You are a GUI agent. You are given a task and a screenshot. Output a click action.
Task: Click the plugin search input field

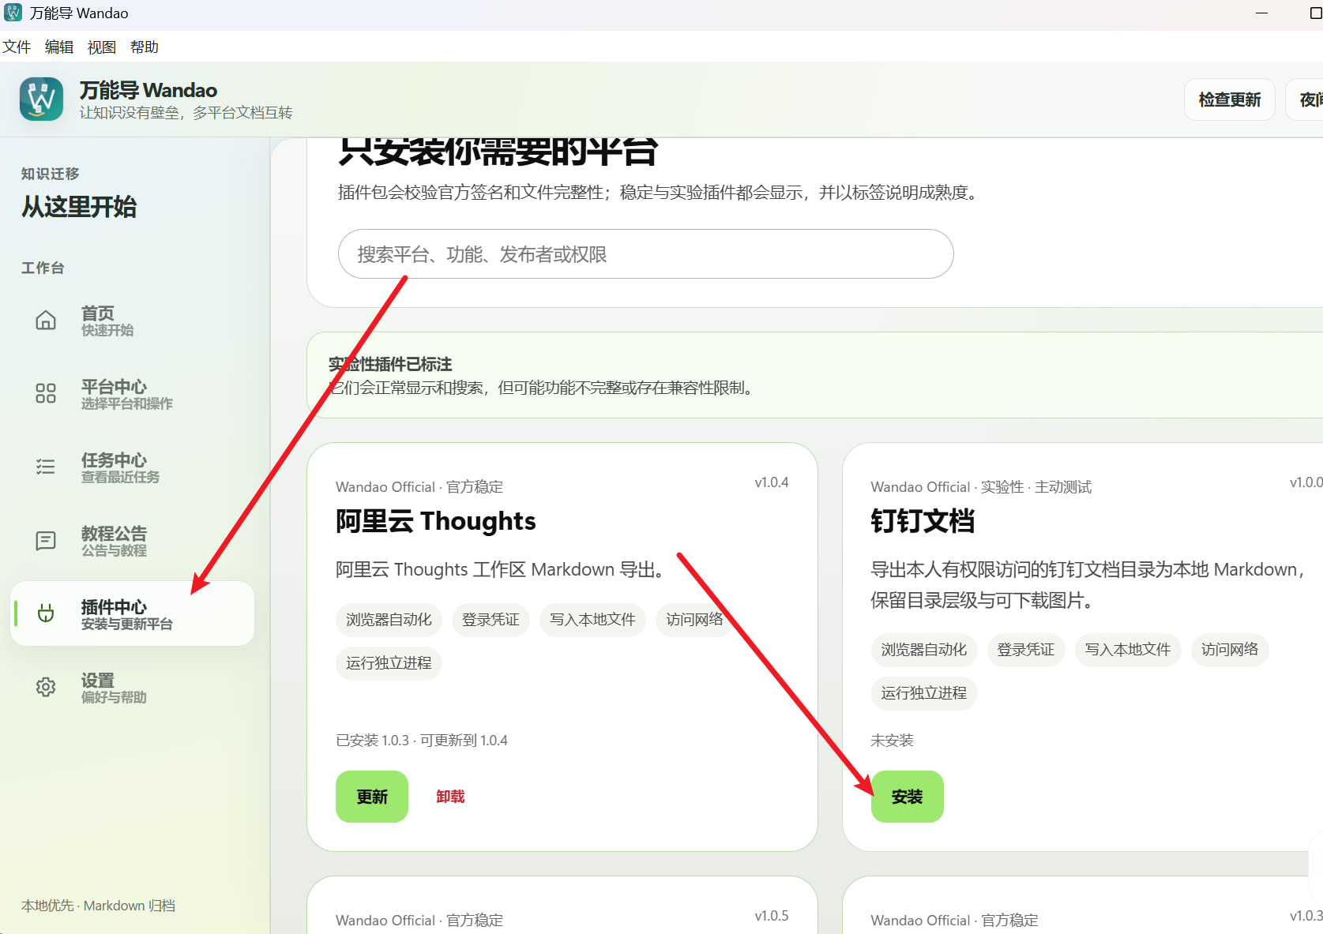(x=646, y=254)
